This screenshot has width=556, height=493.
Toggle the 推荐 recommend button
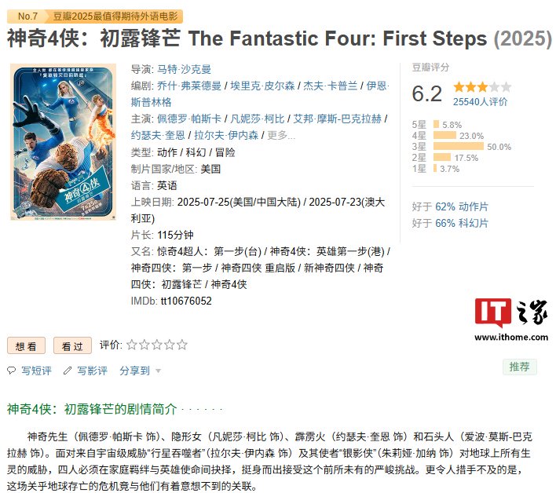(x=519, y=367)
